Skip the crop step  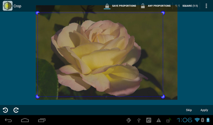[x=189, y=110]
